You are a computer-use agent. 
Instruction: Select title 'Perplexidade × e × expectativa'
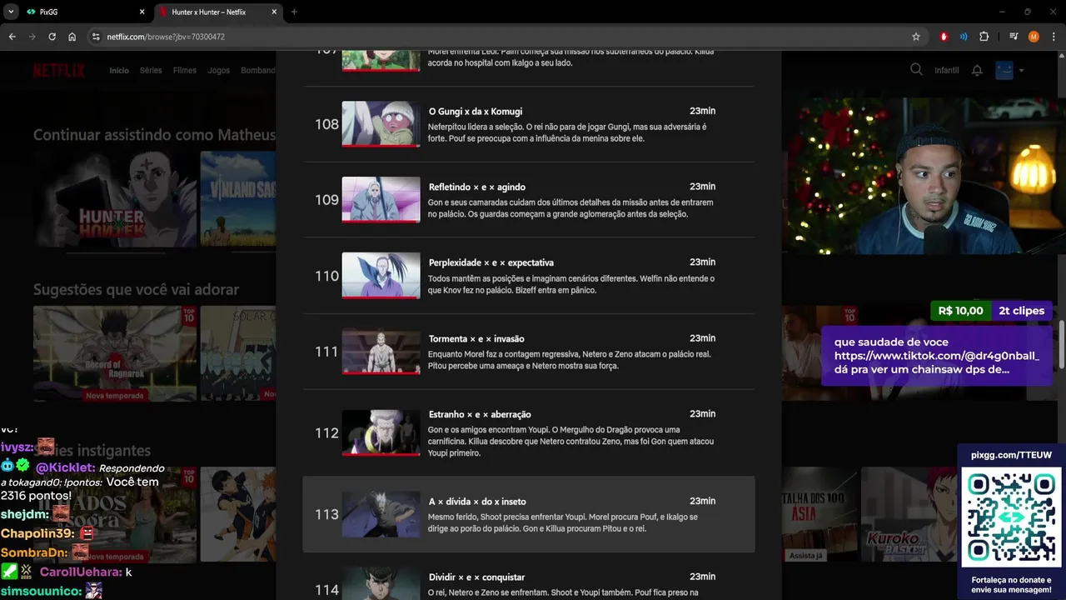[491, 263]
